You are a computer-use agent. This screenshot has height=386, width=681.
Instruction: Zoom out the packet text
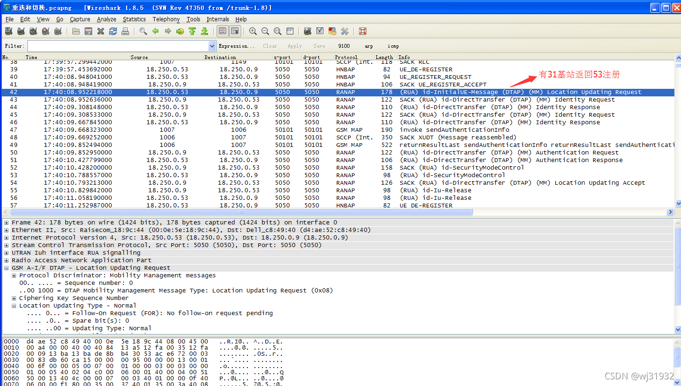pyautogui.click(x=265, y=31)
